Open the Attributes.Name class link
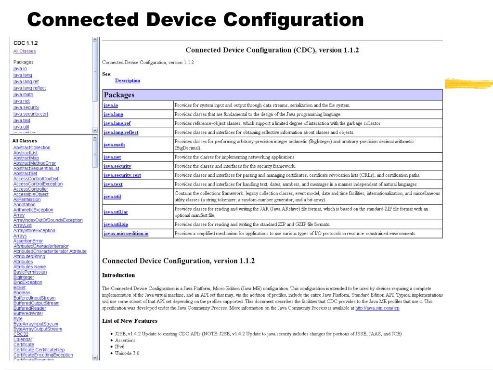The image size is (493, 370). pyautogui.click(x=29, y=267)
